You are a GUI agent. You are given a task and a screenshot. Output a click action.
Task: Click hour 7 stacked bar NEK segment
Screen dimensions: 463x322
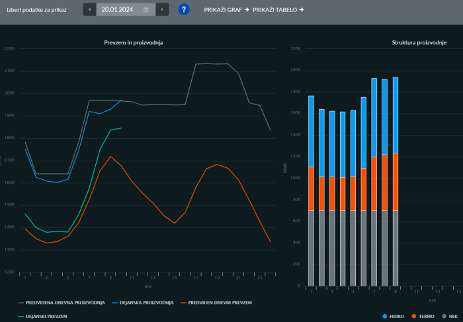374,248
